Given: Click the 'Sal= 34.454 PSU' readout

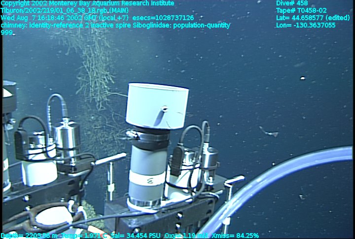Looking at the screenshot, I should coord(136,236).
